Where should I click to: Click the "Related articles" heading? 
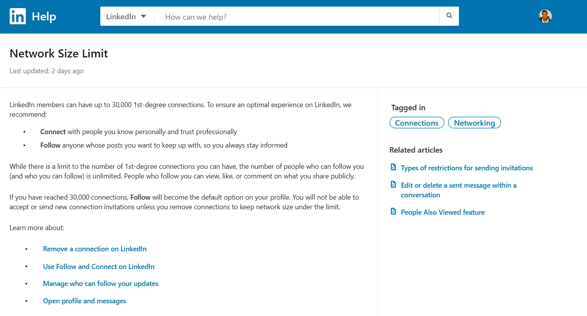pos(416,150)
